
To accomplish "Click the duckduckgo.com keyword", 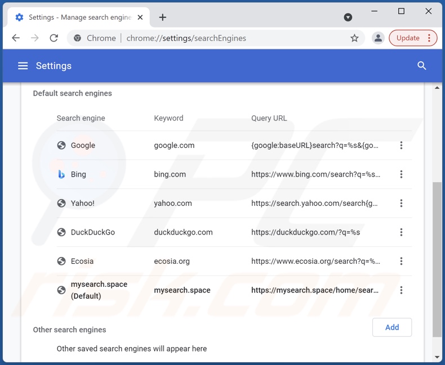I will [x=183, y=232].
